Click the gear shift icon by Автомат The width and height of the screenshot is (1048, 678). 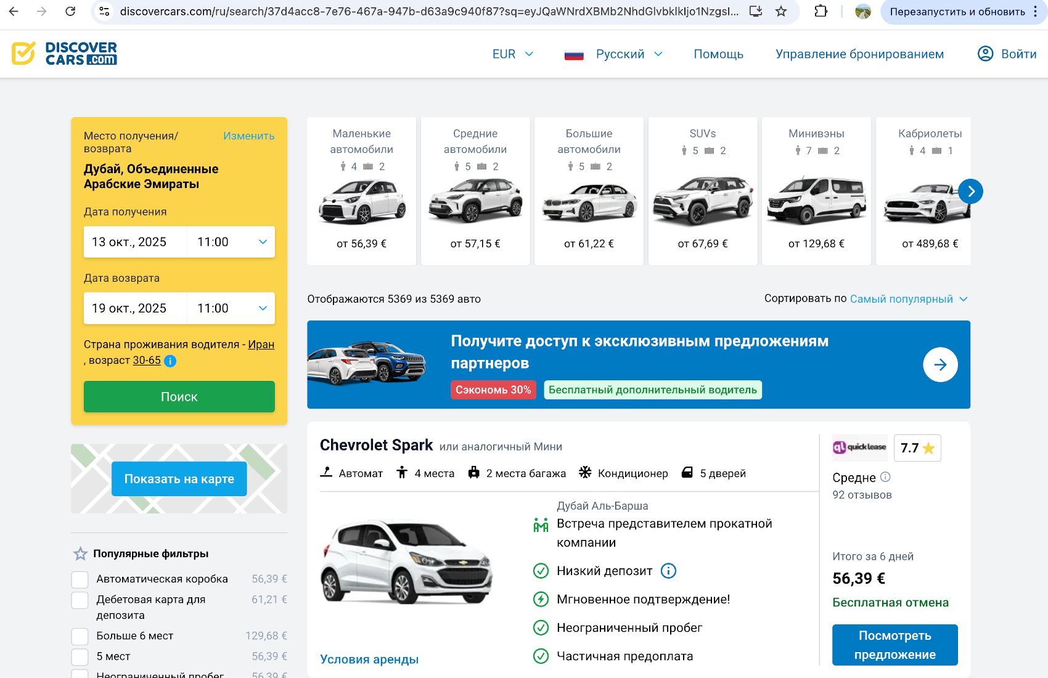(326, 472)
